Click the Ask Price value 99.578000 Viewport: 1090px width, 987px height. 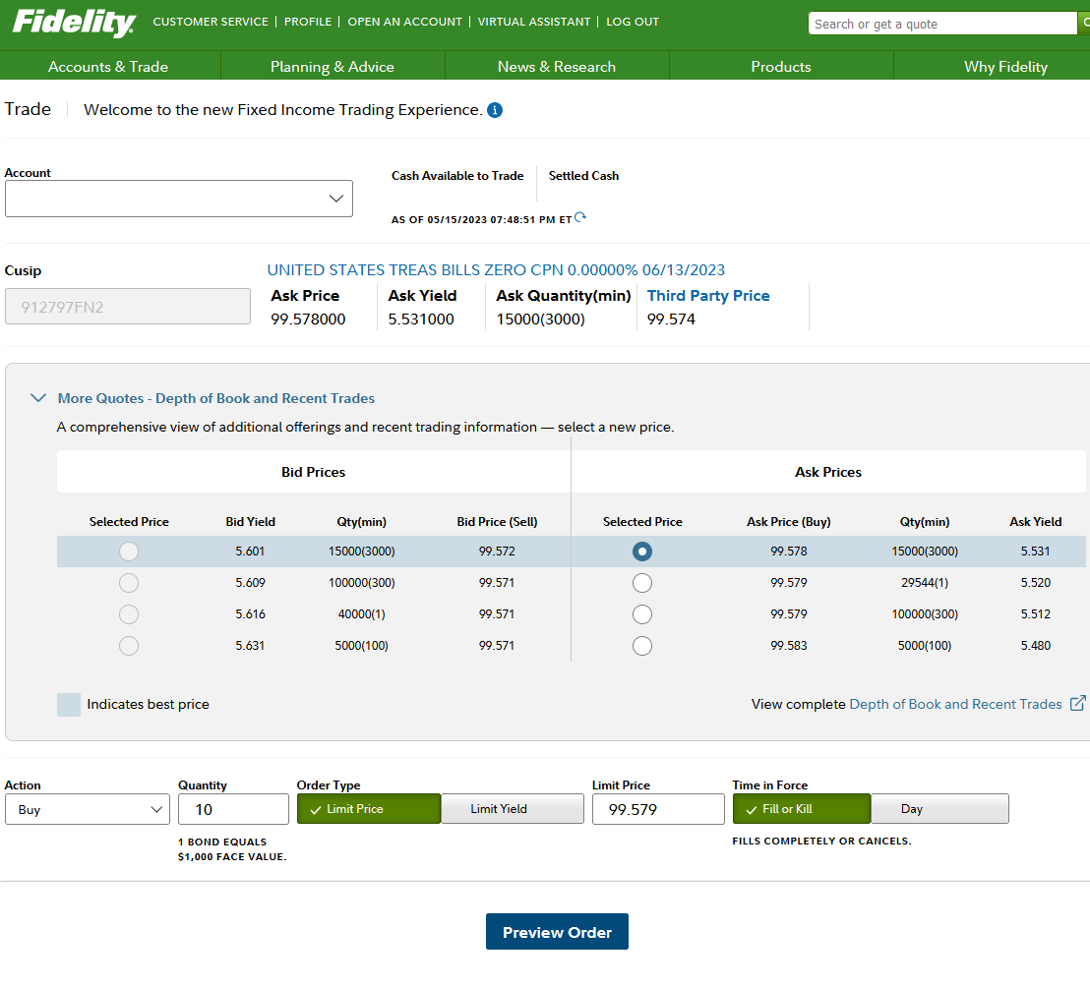[308, 319]
